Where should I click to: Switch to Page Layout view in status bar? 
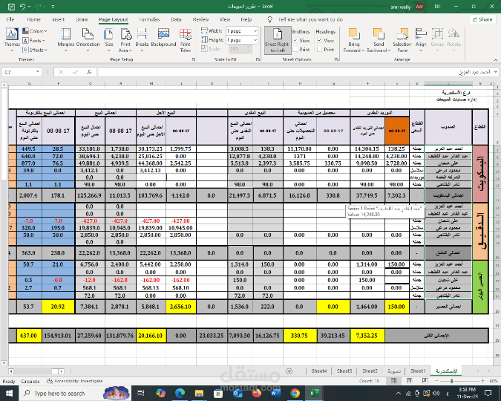[x=409, y=381]
